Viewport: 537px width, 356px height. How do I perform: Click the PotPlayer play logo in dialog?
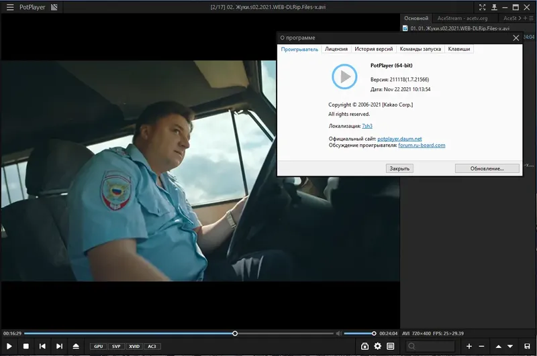[344, 76]
